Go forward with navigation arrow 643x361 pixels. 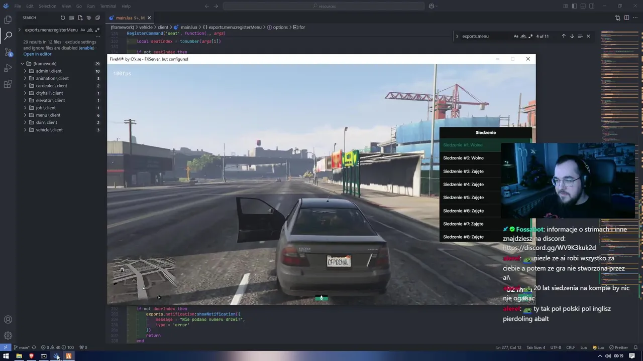tap(217, 6)
